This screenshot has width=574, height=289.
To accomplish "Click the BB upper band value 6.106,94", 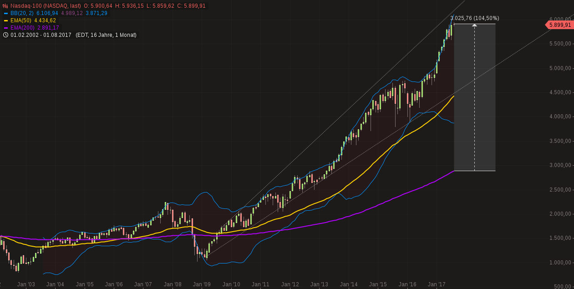I will coord(47,13).
